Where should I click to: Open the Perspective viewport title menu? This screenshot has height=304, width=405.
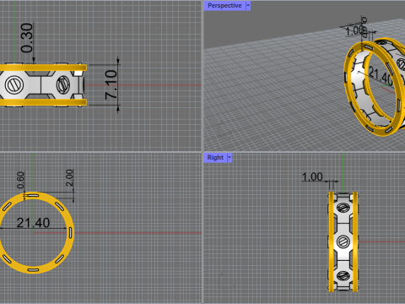point(224,6)
